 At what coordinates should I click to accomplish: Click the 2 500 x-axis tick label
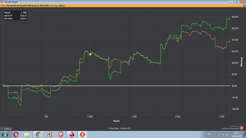[x=221, y=117]
